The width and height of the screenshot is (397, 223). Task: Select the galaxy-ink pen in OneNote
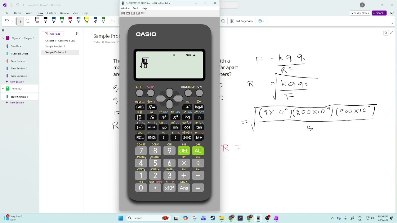tap(78, 21)
